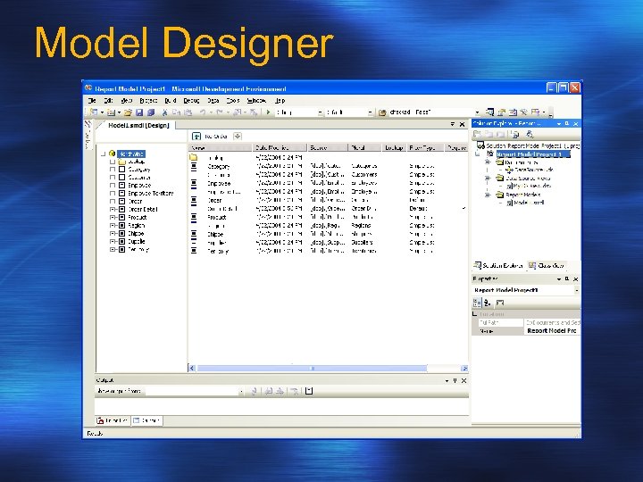Click the Find in Files icon beside checked combo
This screenshot has width=643, height=482.
click(x=382, y=112)
